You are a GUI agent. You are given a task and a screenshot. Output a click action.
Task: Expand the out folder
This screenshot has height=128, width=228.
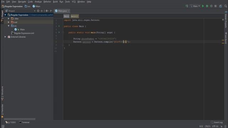pyautogui.click(x=9, y=22)
